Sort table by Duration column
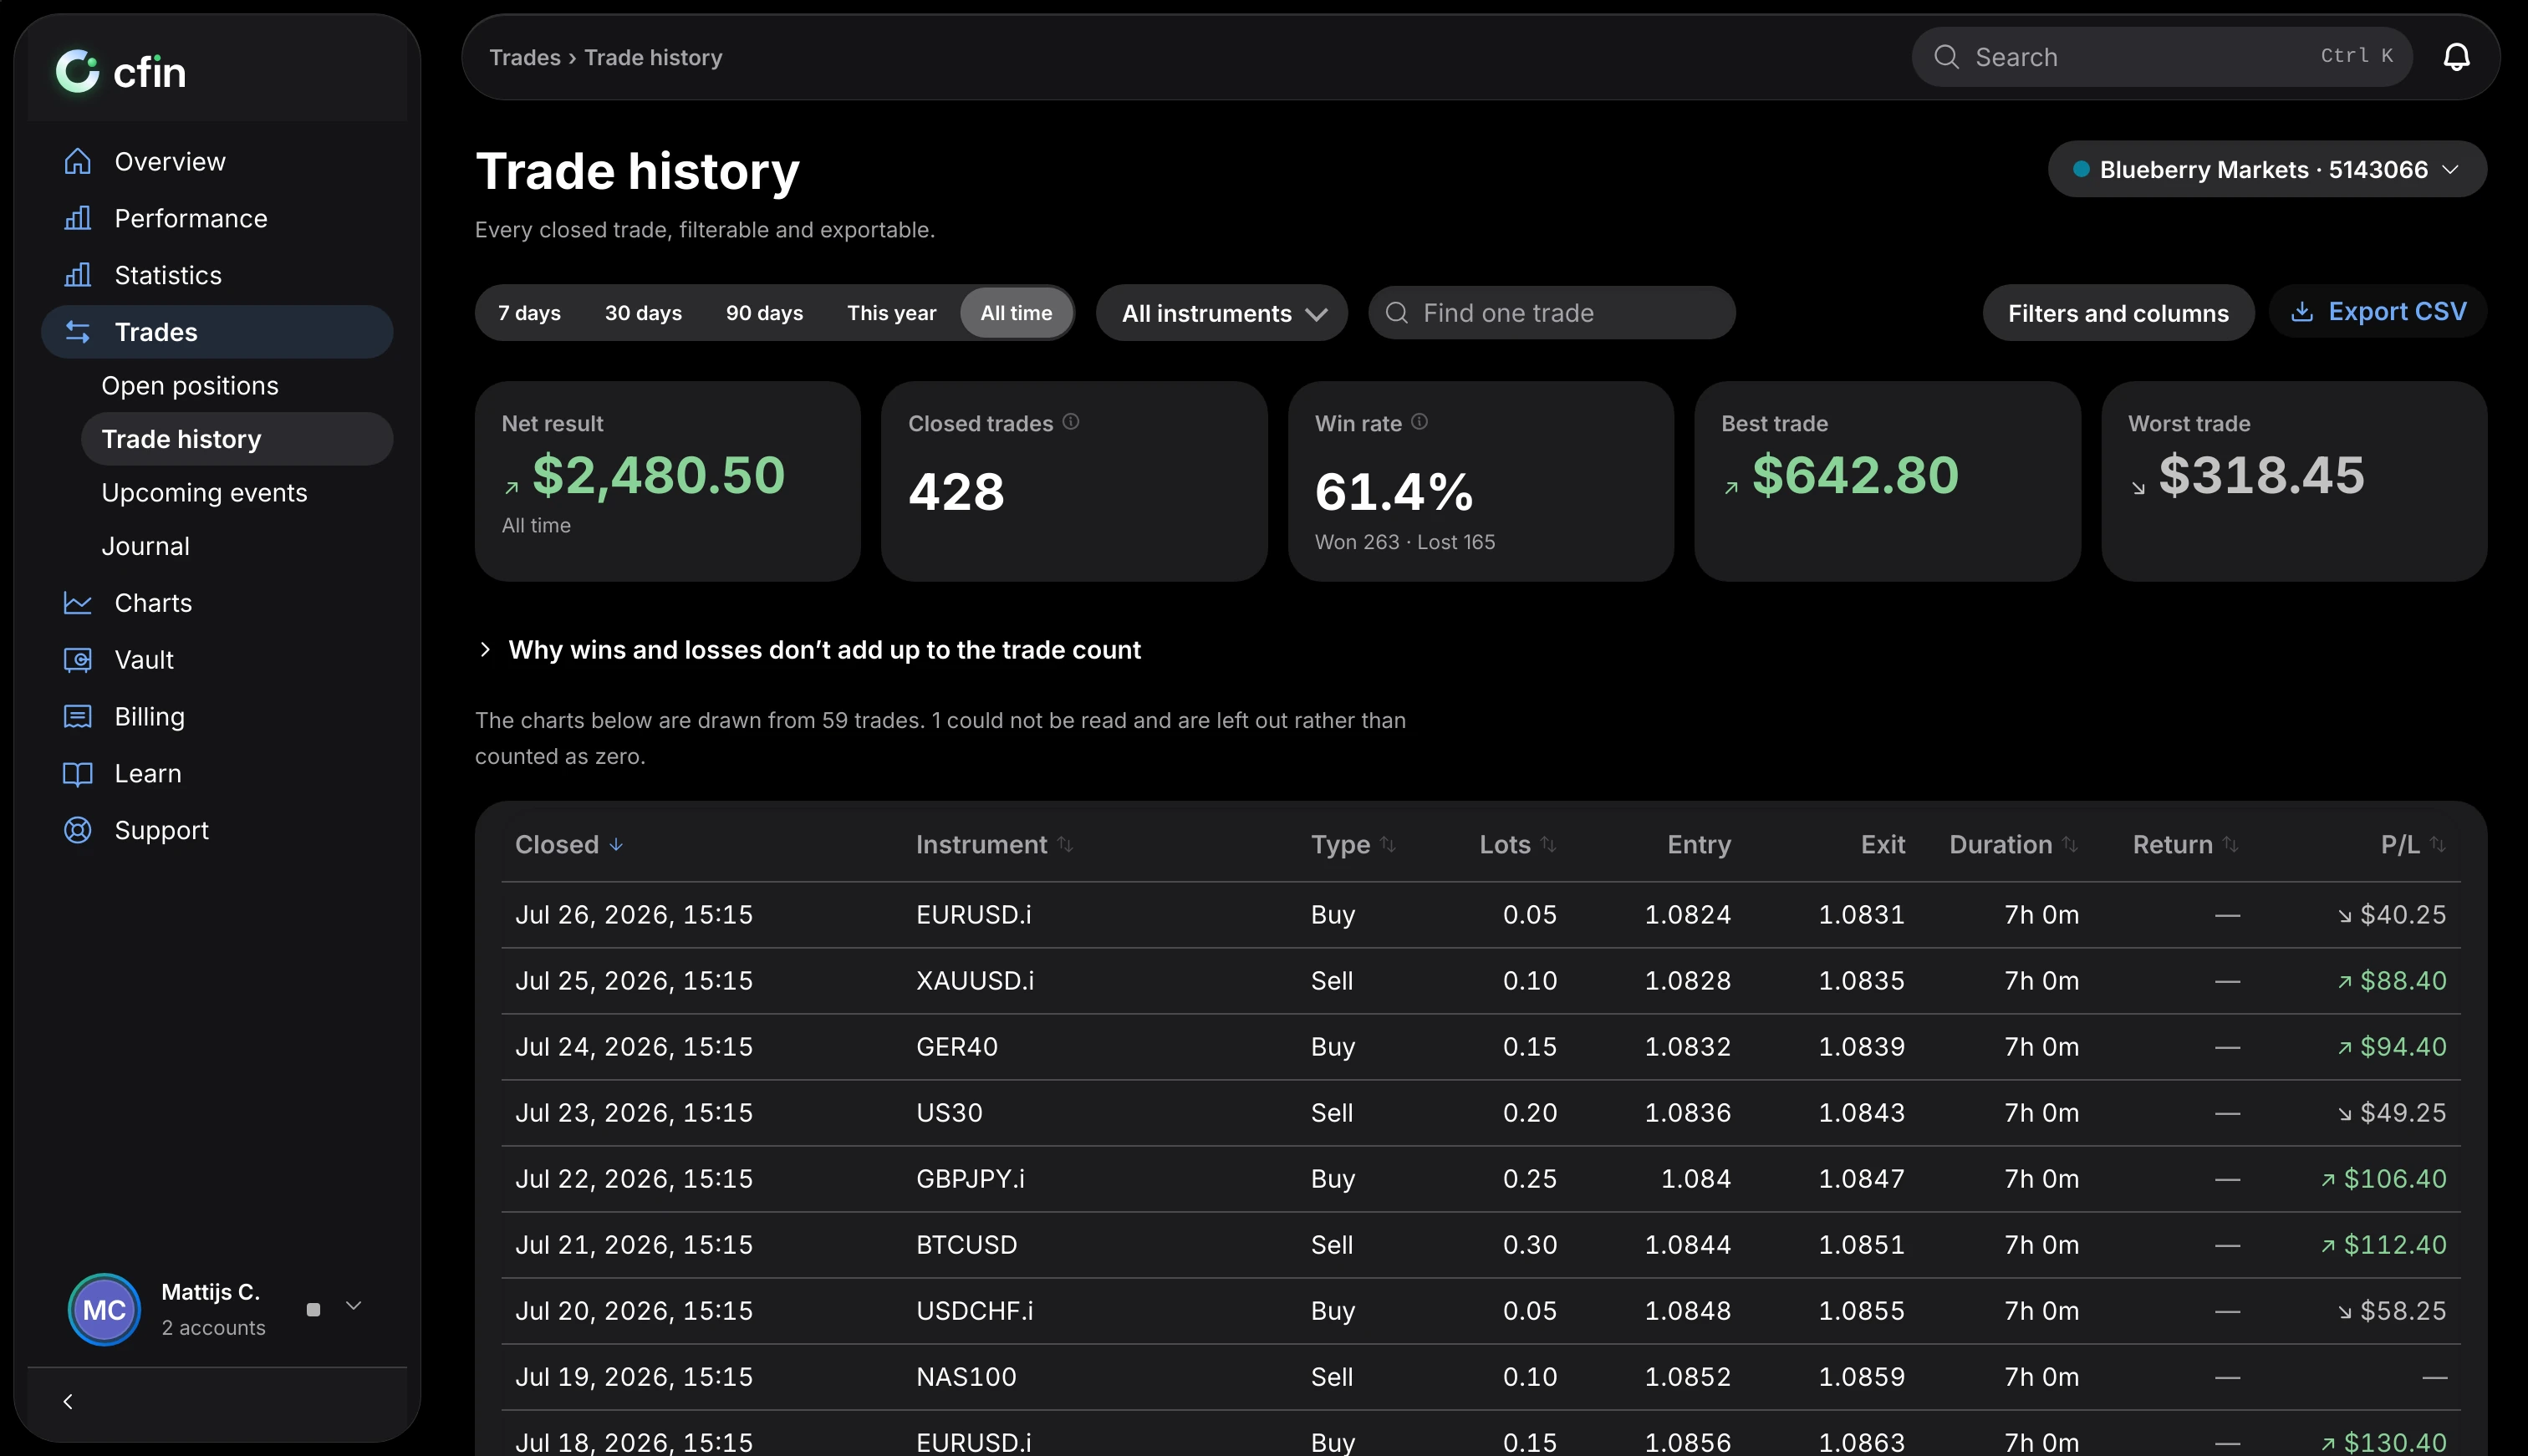The width and height of the screenshot is (2528, 1456). (x=2013, y=845)
